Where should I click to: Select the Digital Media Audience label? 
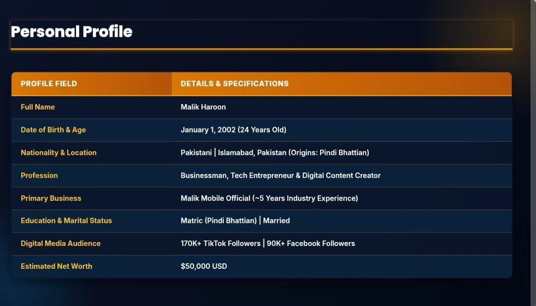click(61, 244)
